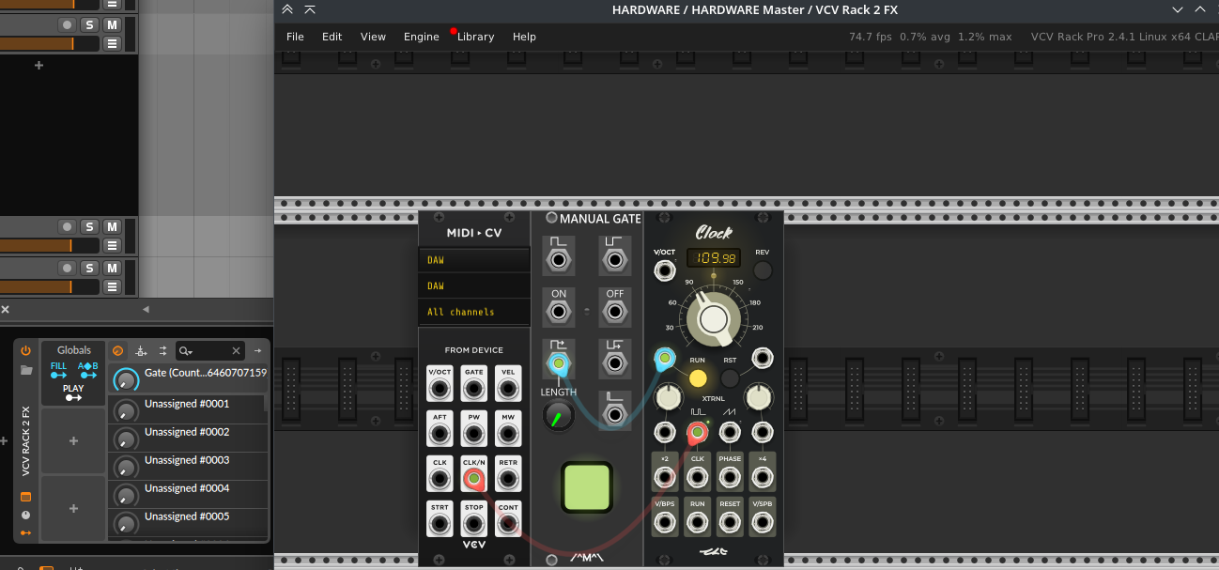Viewport: 1219px width, 570px height.
Task: Click the 109.98 BPM display on Clock
Action: (x=713, y=257)
